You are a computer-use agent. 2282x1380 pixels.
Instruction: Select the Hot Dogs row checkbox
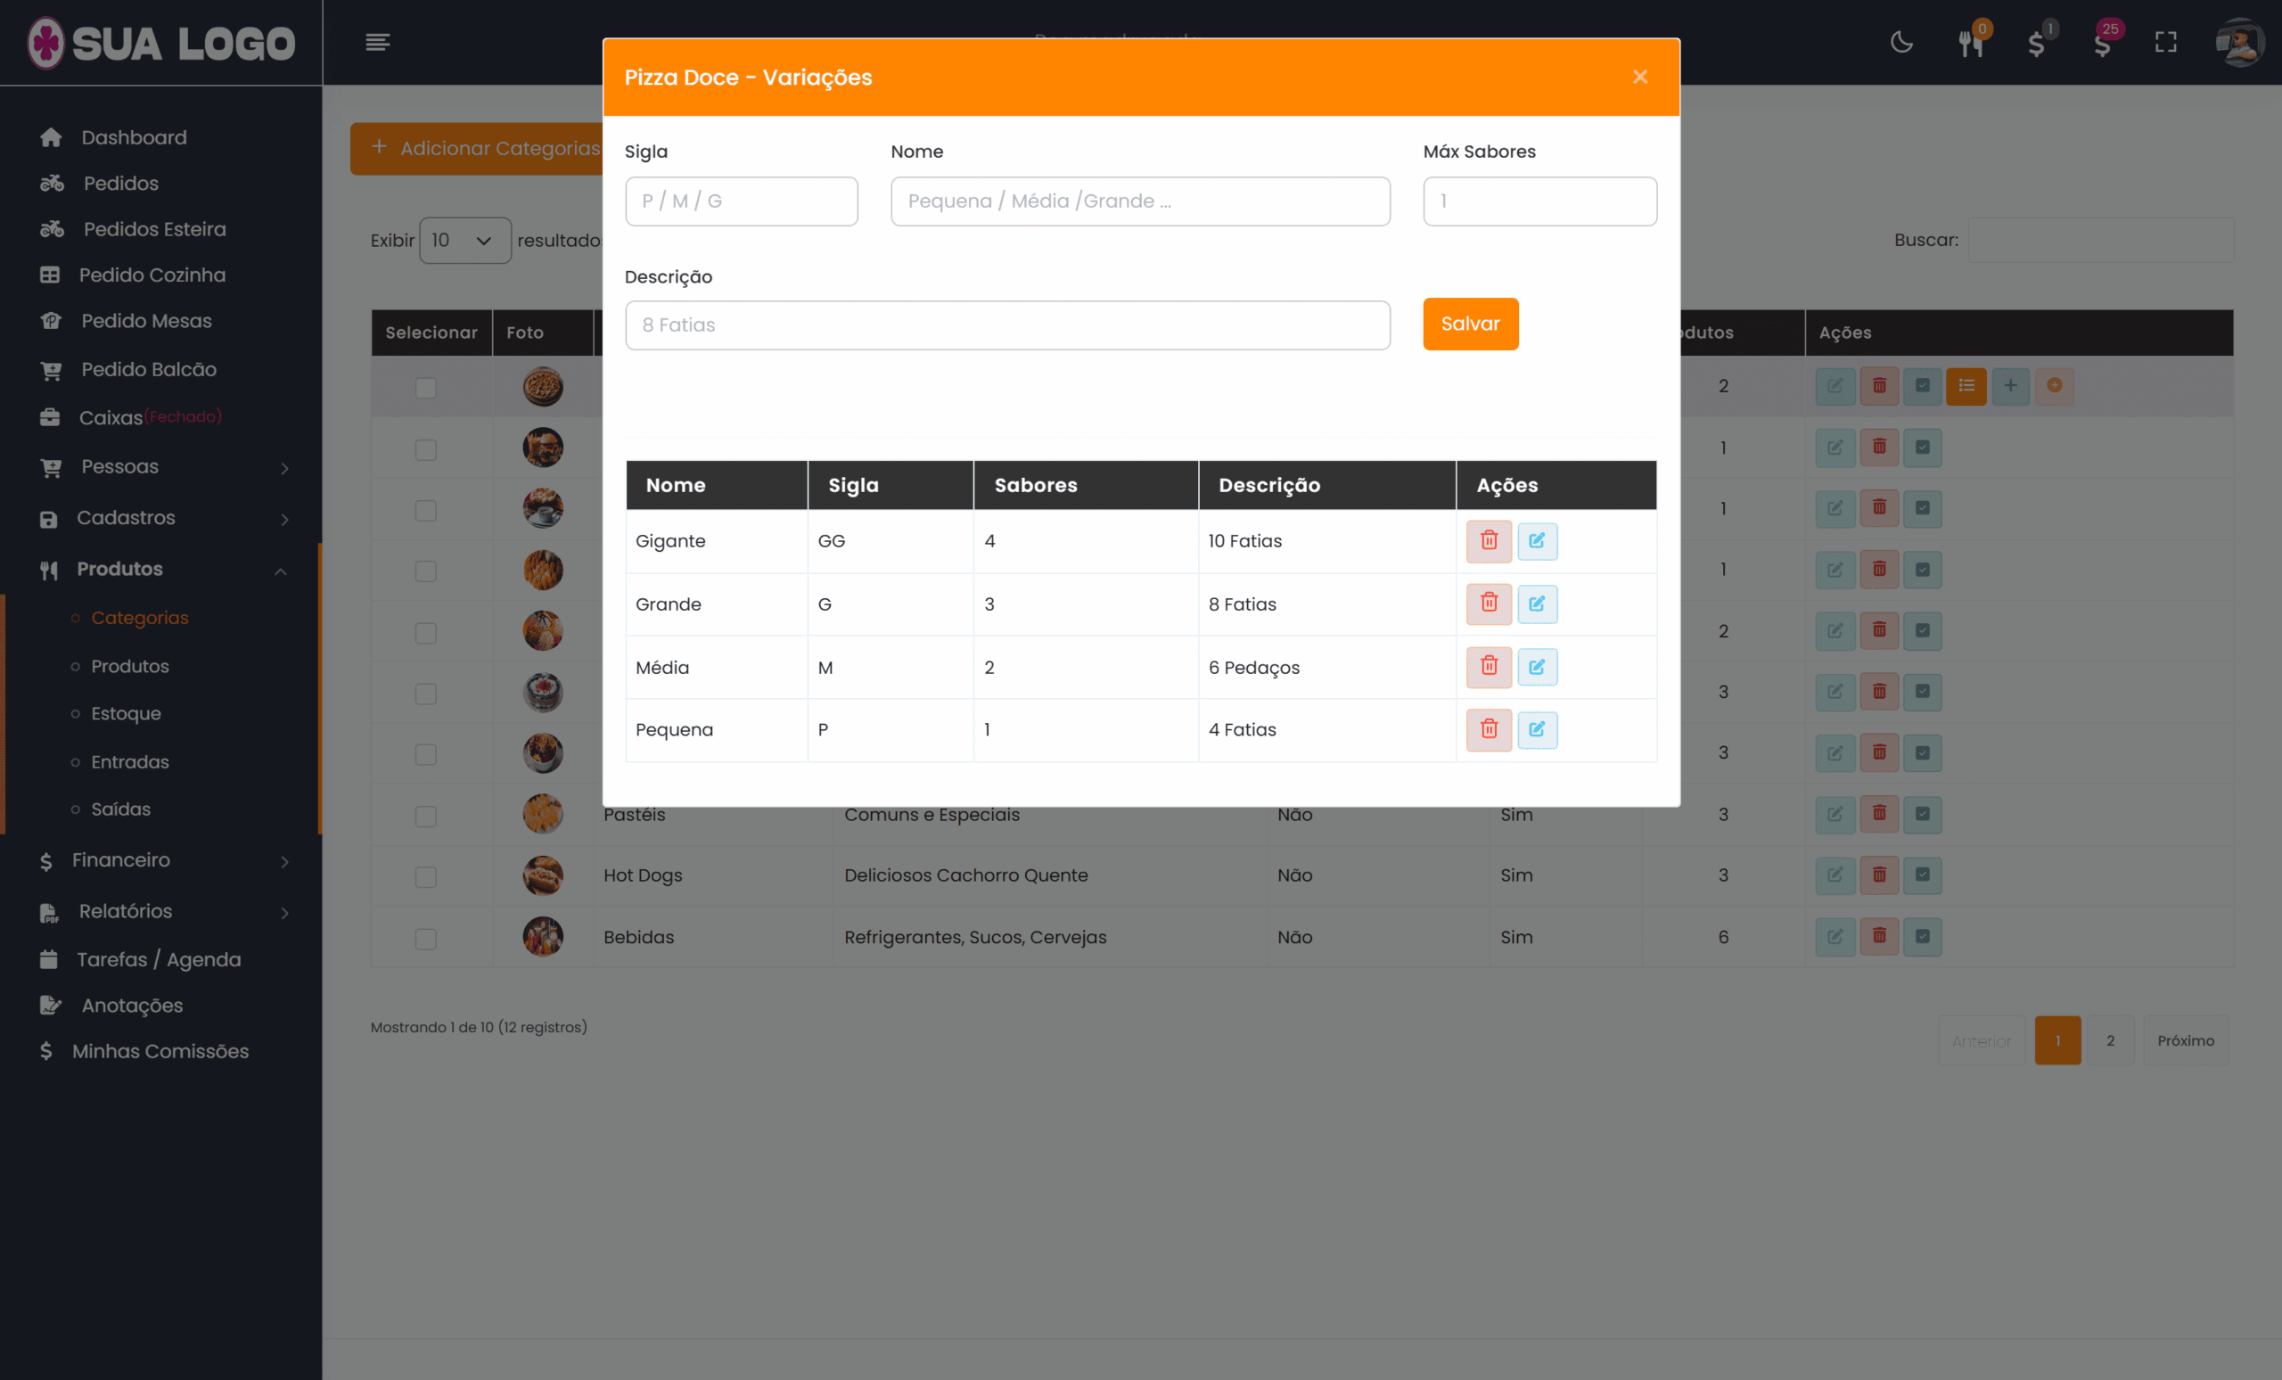(425, 876)
